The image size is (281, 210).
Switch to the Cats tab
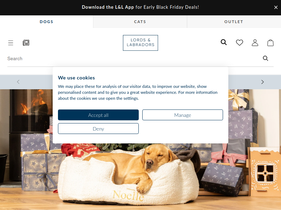click(140, 22)
